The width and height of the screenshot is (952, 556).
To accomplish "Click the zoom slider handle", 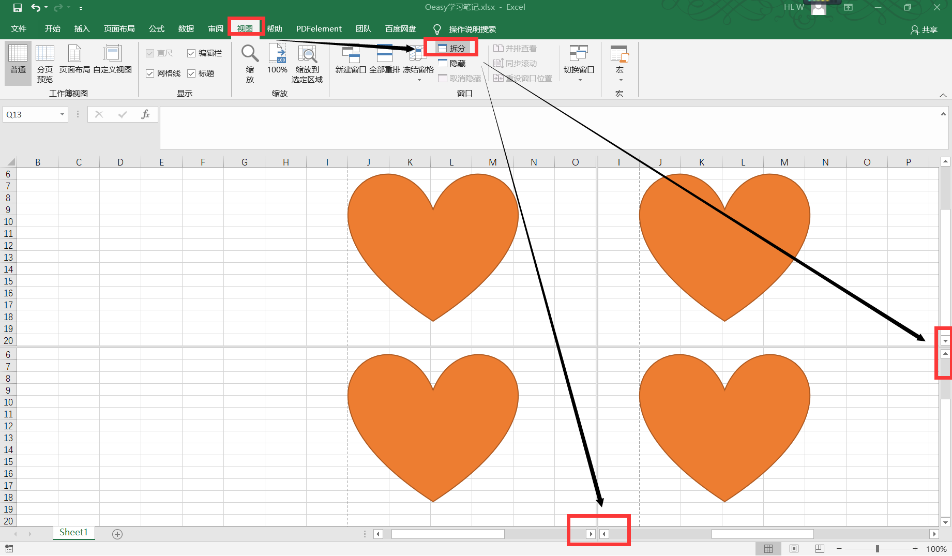I will [x=878, y=549].
